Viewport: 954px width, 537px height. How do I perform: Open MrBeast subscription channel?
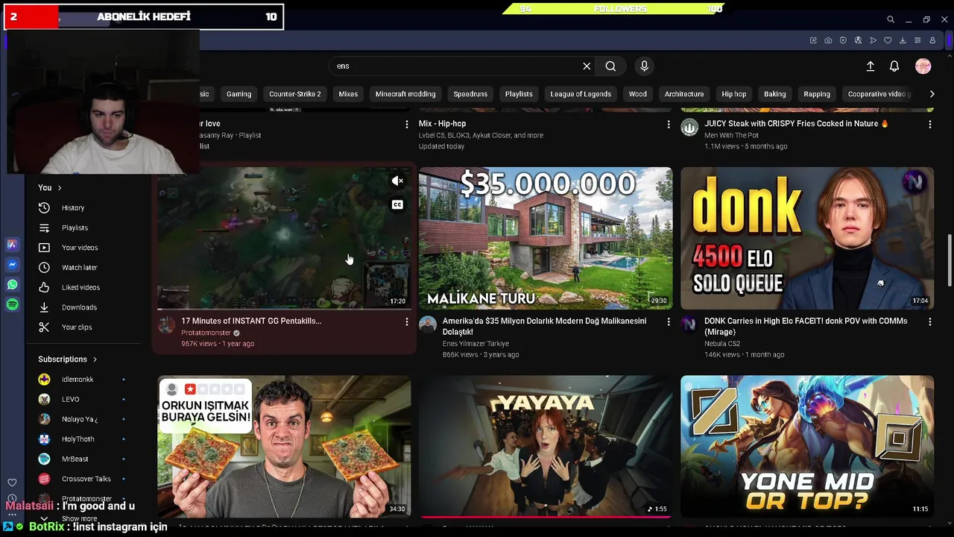point(75,459)
